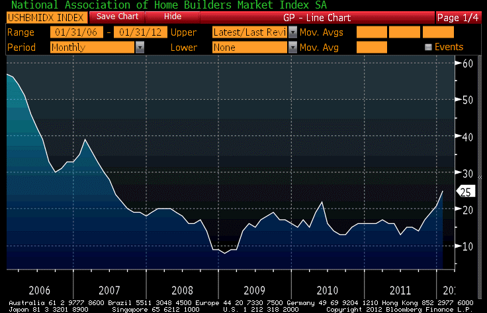Open the Period Monthly dropdown
The height and width of the screenshot is (313, 487).
[93, 48]
